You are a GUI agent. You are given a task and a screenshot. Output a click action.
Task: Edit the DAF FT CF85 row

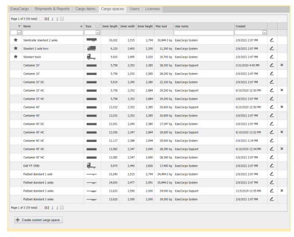tap(272, 166)
